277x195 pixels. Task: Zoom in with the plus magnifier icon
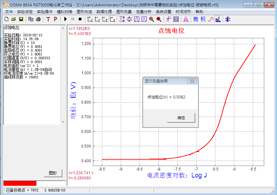[x=158, y=19]
